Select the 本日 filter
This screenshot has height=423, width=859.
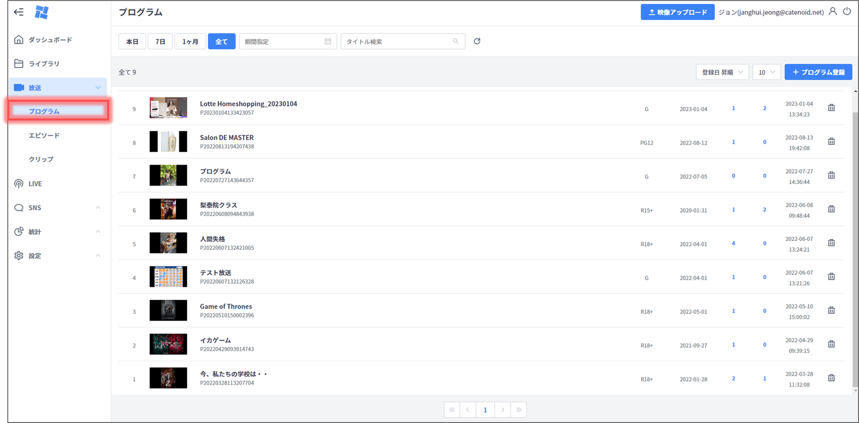132,41
